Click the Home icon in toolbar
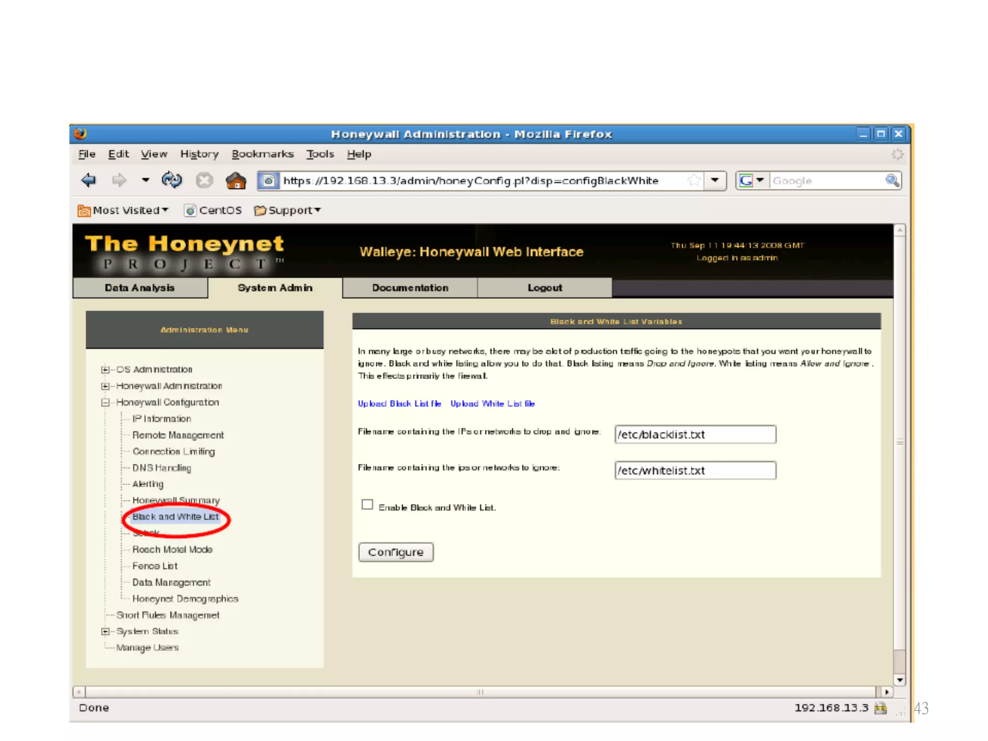 [236, 181]
